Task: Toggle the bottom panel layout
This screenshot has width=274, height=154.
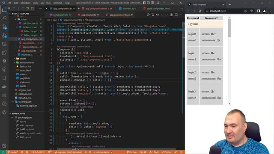Action: [149, 3]
